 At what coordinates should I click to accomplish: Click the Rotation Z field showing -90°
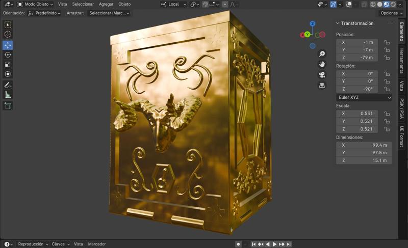click(356, 89)
